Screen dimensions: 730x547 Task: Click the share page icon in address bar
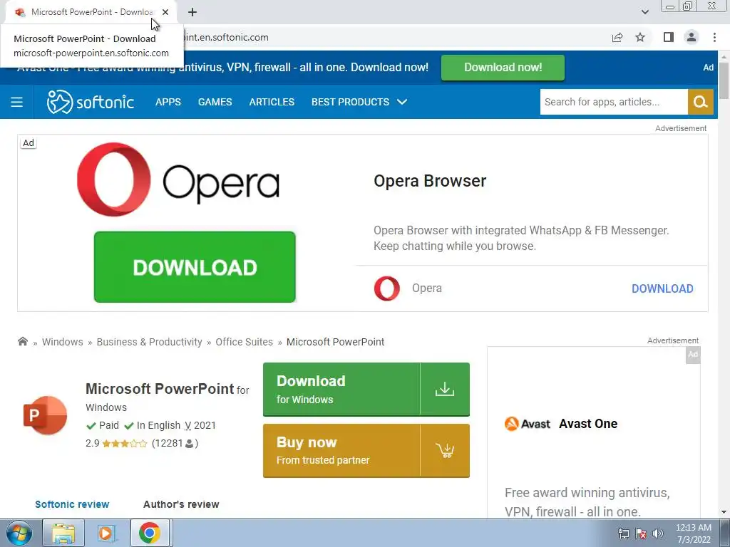tap(617, 37)
